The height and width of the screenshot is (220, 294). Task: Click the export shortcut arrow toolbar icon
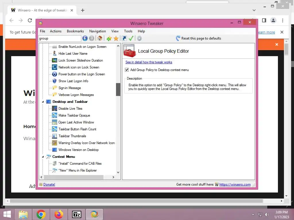pyautogui.click(x=124, y=38)
